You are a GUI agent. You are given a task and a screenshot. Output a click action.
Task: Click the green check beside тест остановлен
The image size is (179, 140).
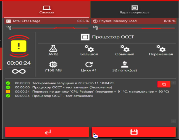8,96
